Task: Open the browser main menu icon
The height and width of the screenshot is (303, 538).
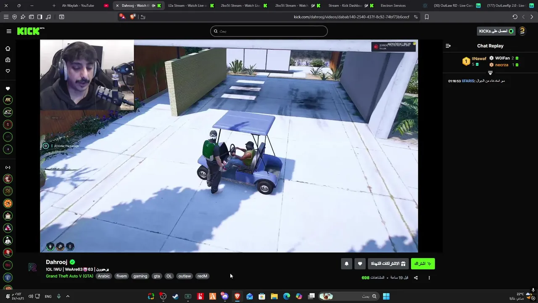Action: pyautogui.click(x=6, y=17)
